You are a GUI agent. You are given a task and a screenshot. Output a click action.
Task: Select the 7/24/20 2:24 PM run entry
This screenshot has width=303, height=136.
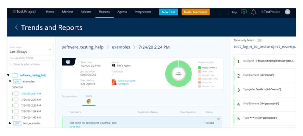(x=31, y=94)
